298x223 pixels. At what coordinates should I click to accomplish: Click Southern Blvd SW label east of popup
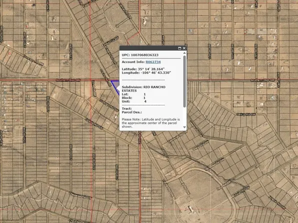262,80
